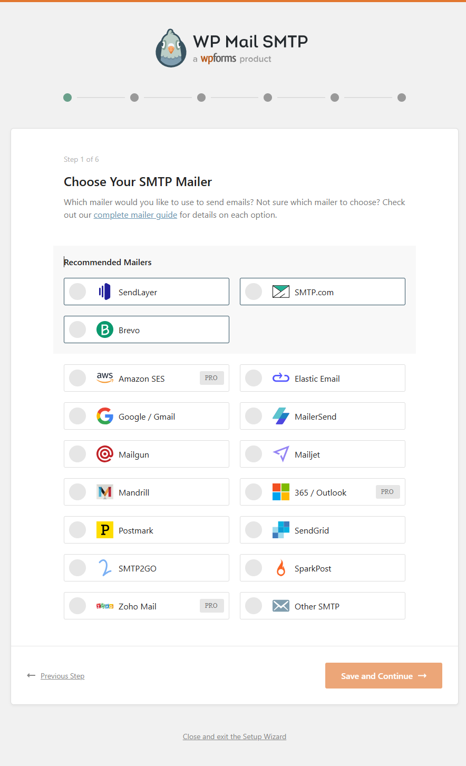The image size is (466, 766).
Task: Click the Google / Gmail icon
Action: coord(104,416)
